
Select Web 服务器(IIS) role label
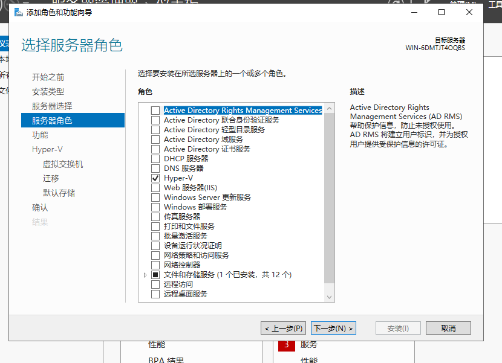click(191, 187)
